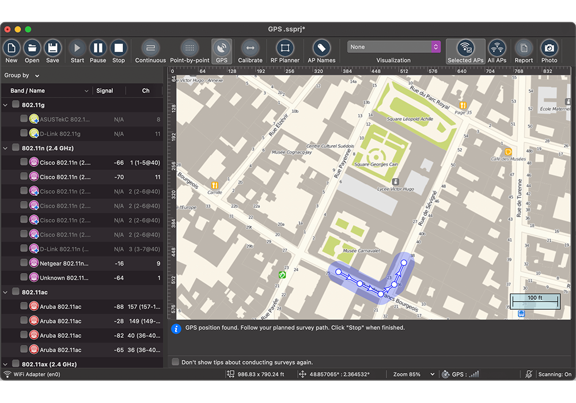Screen dimensions: 576x403
Task: Check the D-Link 802.11g checkbox
Action: click(x=24, y=133)
